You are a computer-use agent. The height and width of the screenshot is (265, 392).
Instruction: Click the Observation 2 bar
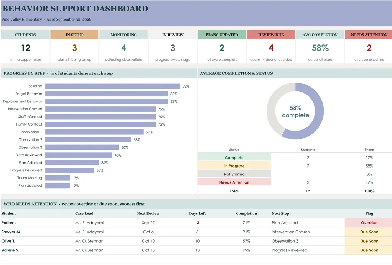(88, 140)
